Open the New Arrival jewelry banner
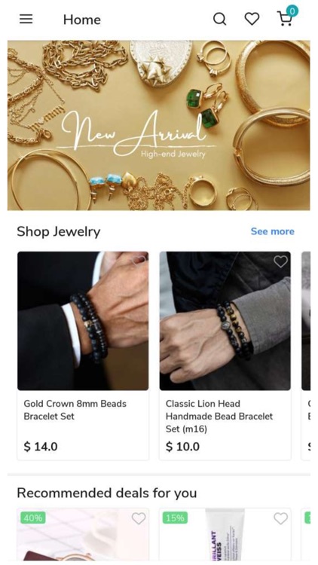The image size is (318, 565). pos(159,125)
